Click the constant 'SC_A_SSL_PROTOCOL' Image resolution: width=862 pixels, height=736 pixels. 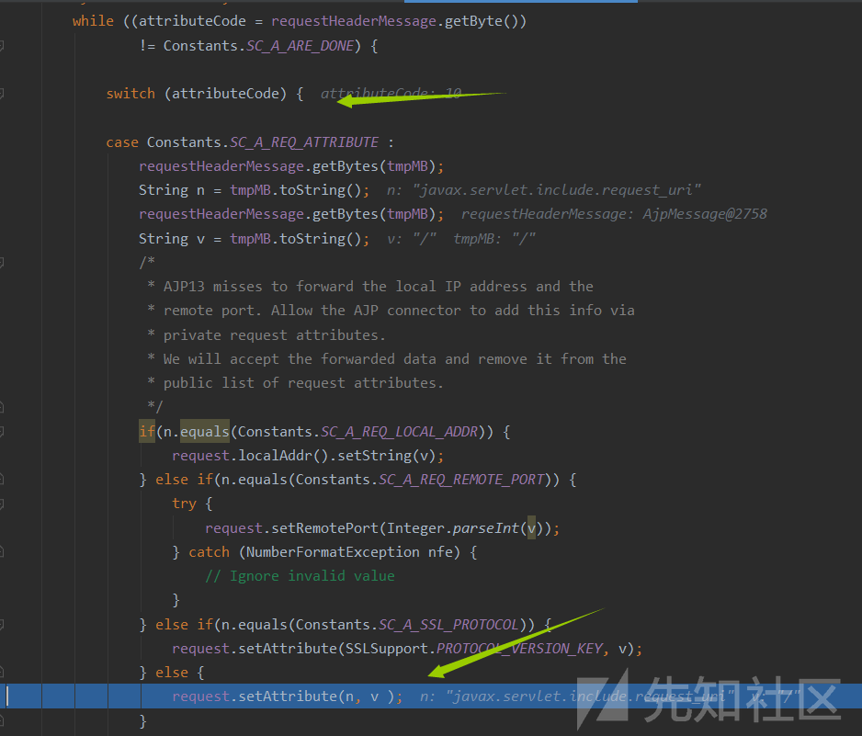(x=448, y=625)
